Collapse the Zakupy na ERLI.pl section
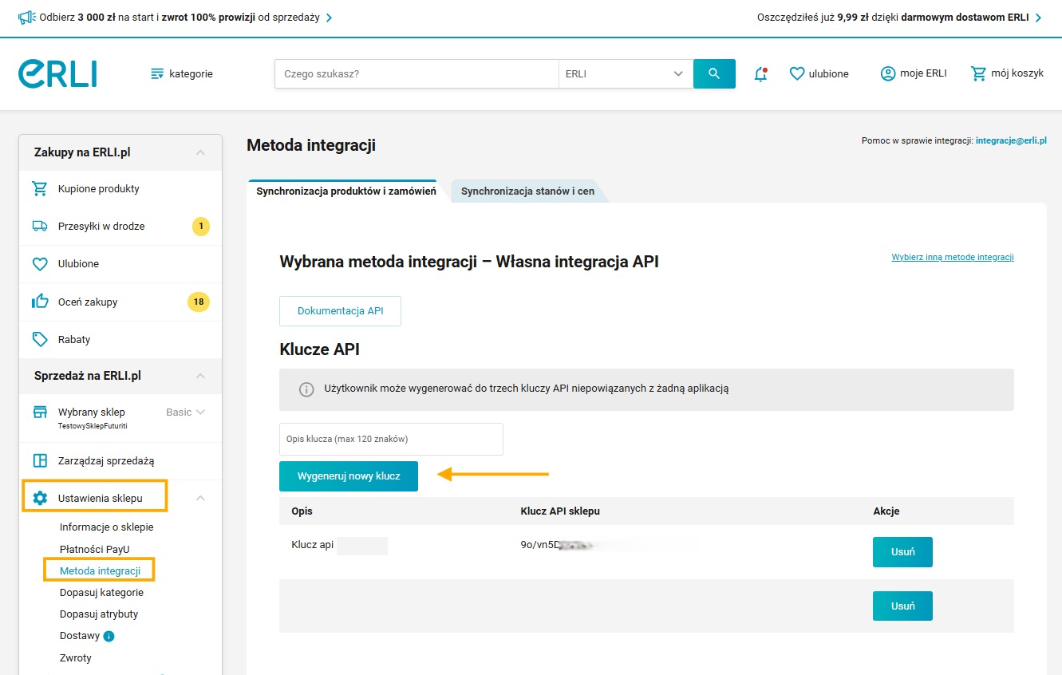 point(200,152)
